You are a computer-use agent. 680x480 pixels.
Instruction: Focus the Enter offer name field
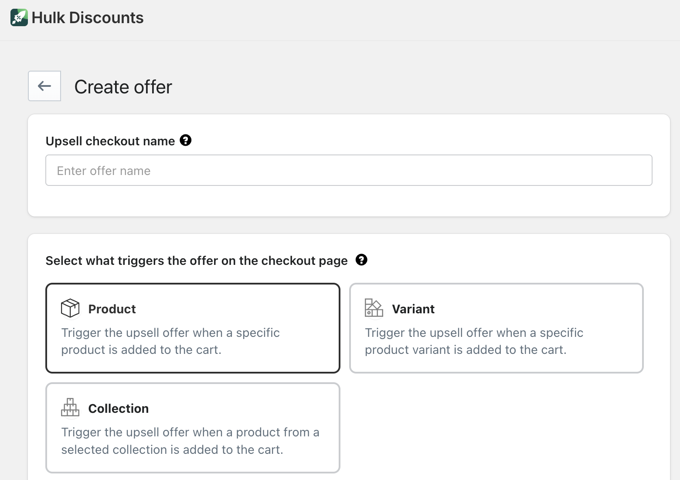(349, 170)
